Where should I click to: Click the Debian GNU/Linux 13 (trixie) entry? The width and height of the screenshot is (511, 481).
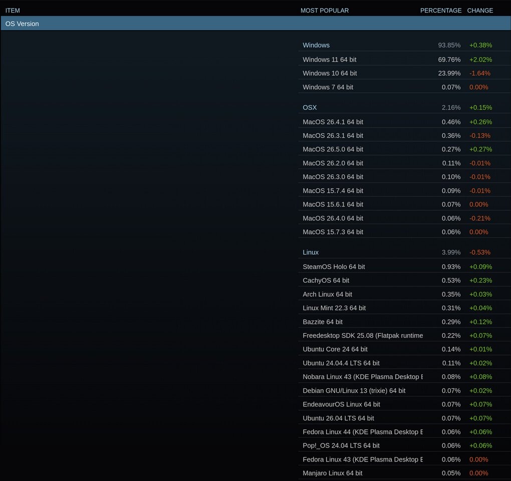[354, 391]
